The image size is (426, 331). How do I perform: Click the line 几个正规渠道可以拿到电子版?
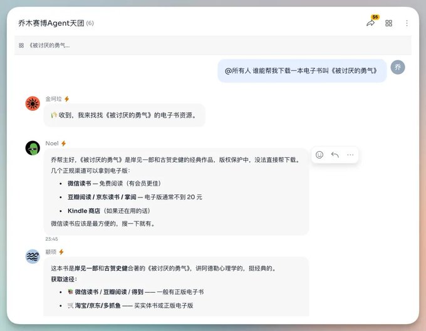(x=91, y=171)
